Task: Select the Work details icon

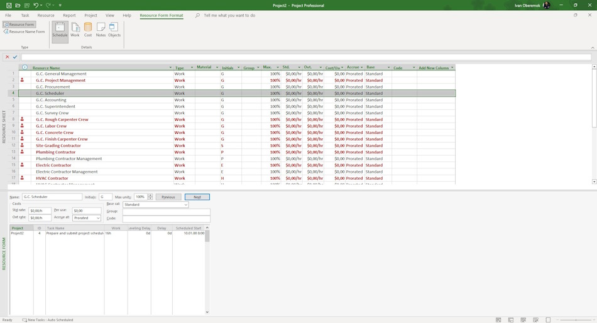Action: pos(75,30)
